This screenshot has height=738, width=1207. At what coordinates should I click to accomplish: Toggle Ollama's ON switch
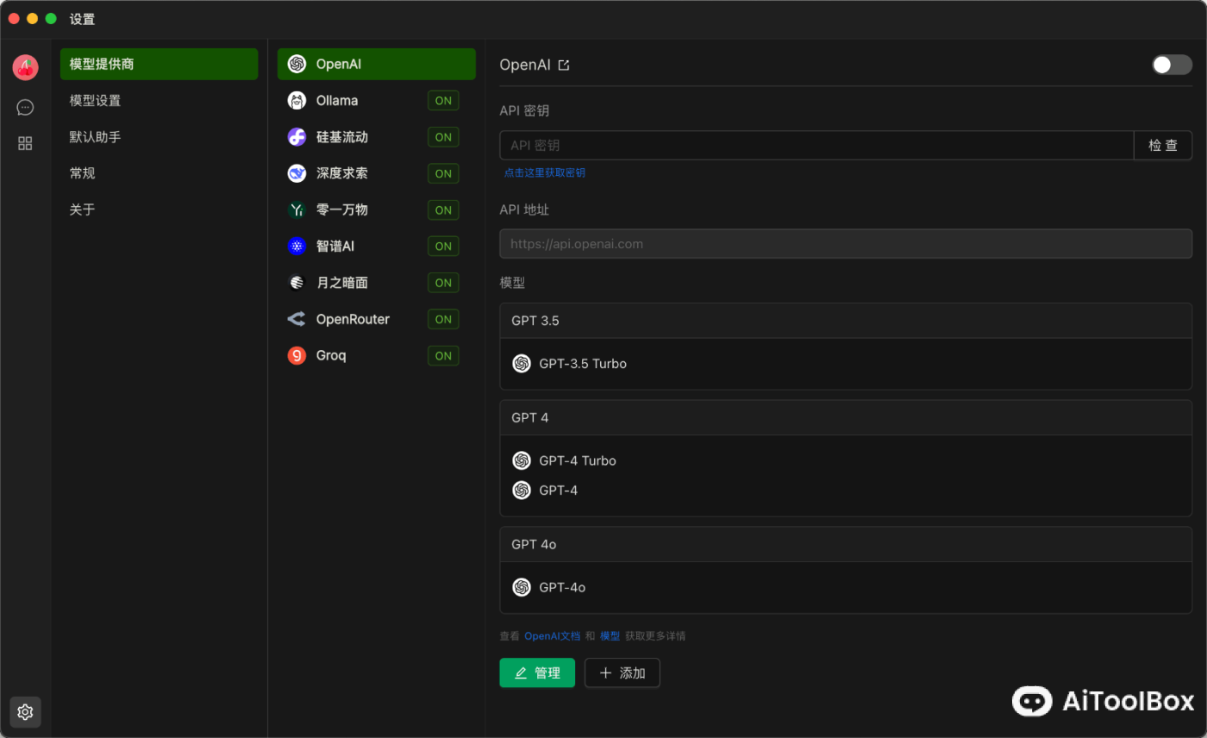tap(443, 100)
